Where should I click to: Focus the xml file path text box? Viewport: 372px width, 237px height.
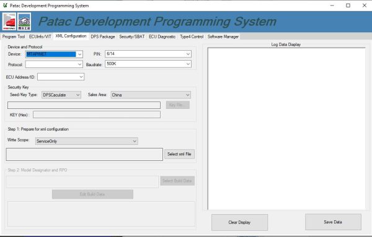tap(84, 154)
